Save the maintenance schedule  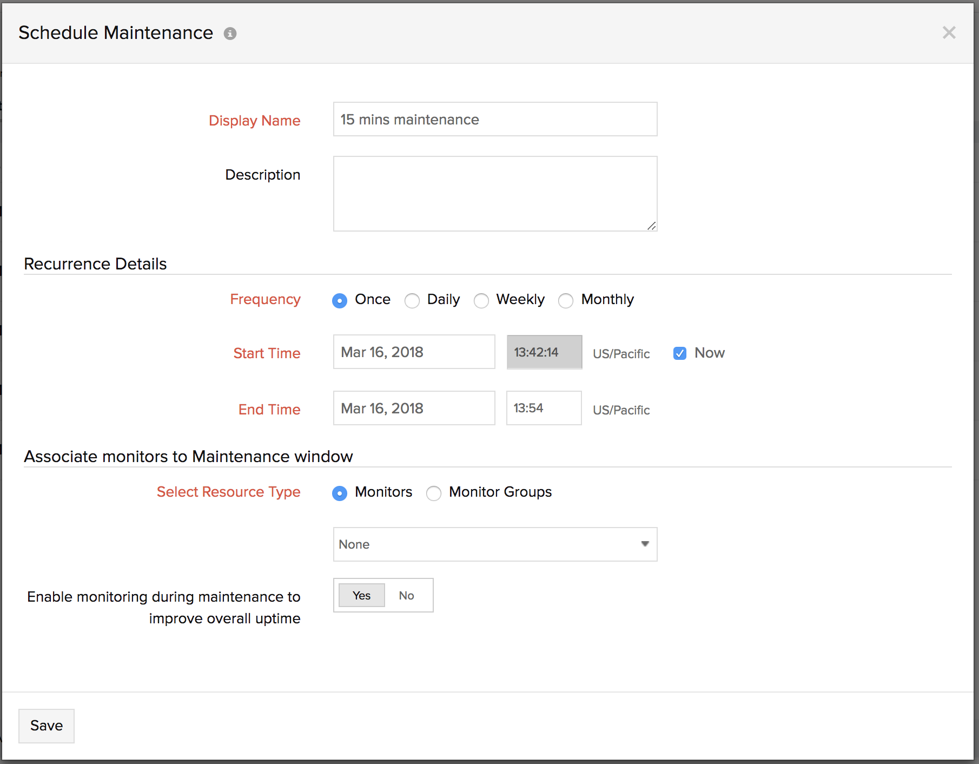(x=46, y=726)
